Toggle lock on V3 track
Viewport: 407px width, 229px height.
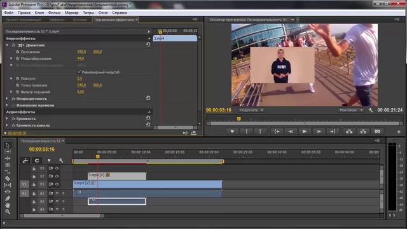point(34,169)
